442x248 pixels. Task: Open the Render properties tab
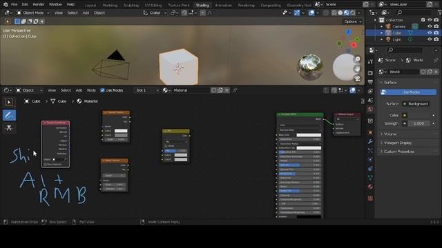tap(370, 73)
